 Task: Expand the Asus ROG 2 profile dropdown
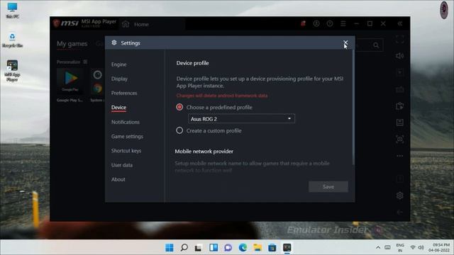pyautogui.click(x=241, y=118)
